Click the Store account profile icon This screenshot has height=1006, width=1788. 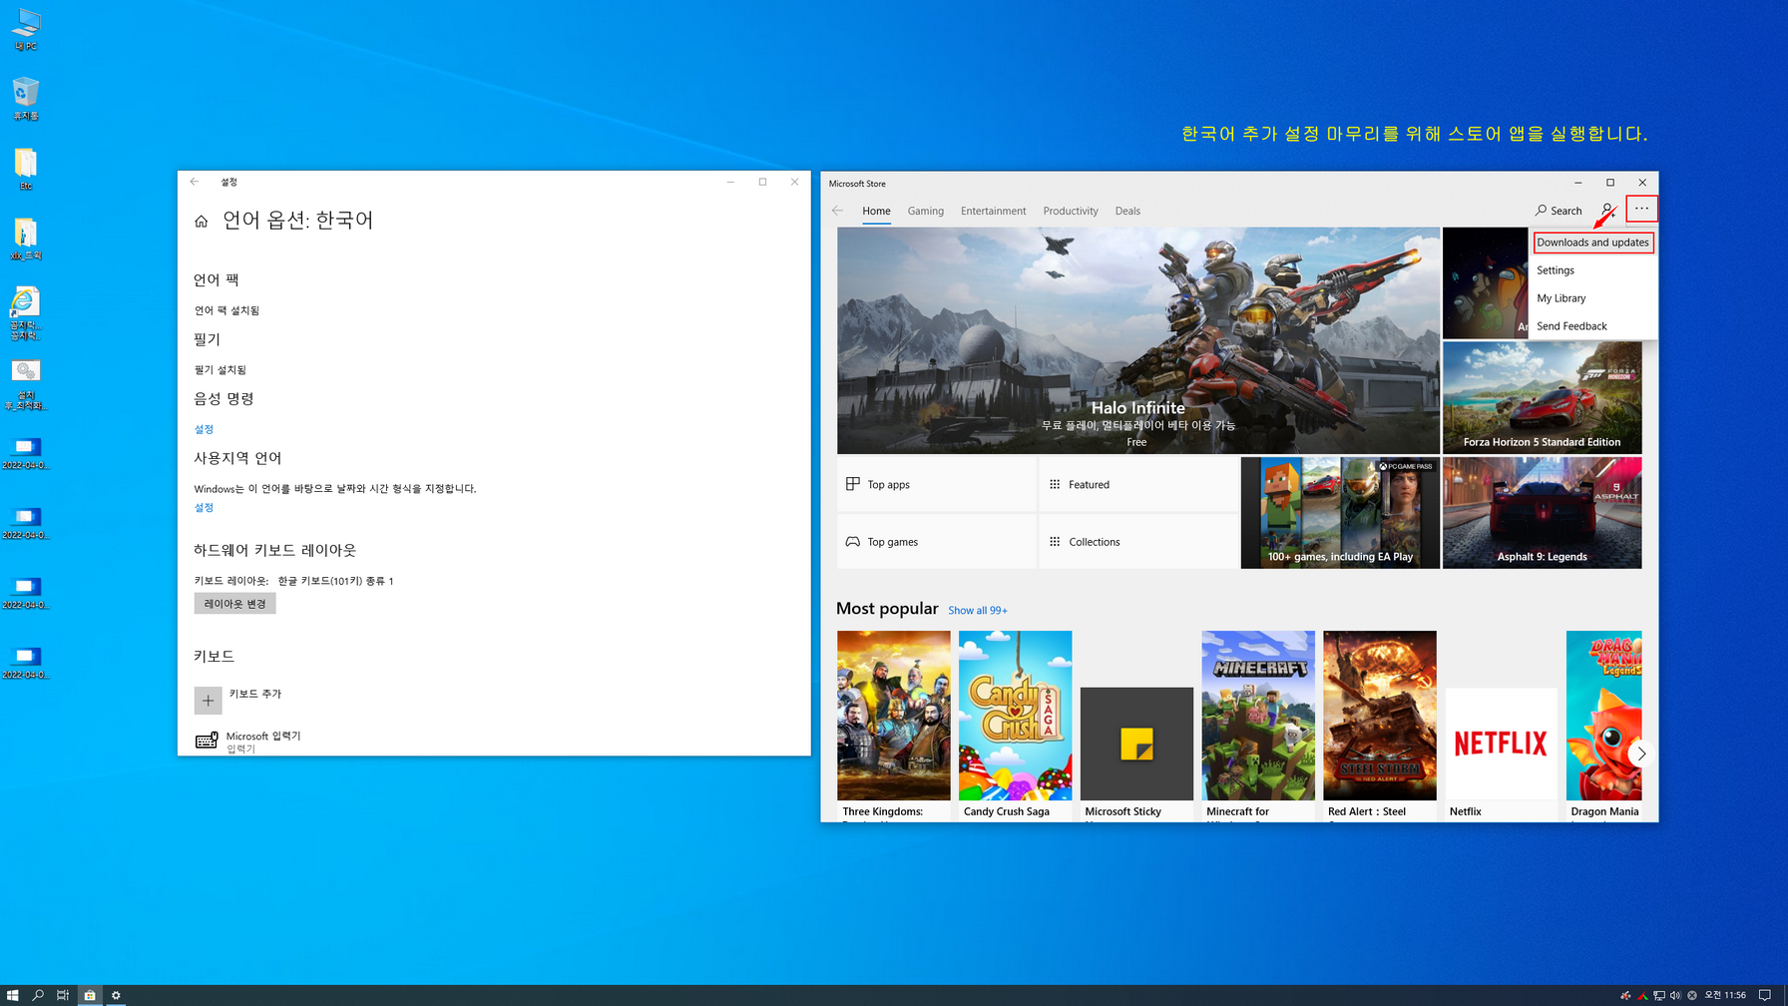(x=1607, y=211)
